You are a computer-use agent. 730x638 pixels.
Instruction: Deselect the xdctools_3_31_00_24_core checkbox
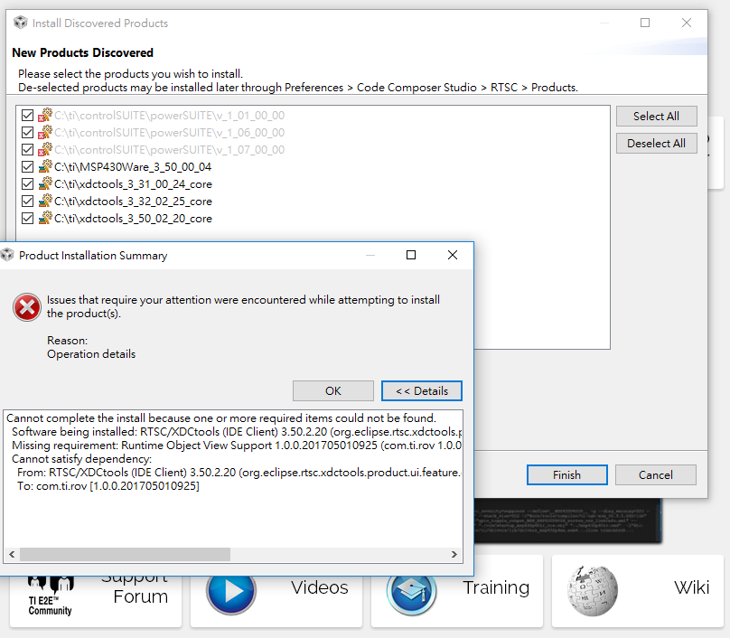coord(27,183)
